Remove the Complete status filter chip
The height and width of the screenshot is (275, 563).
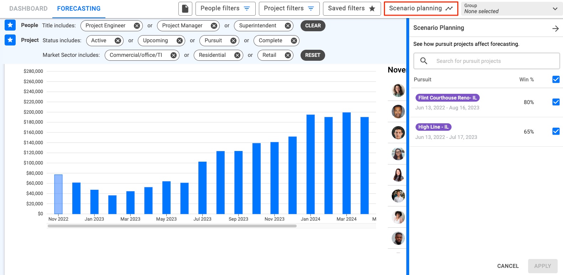tap(294, 41)
